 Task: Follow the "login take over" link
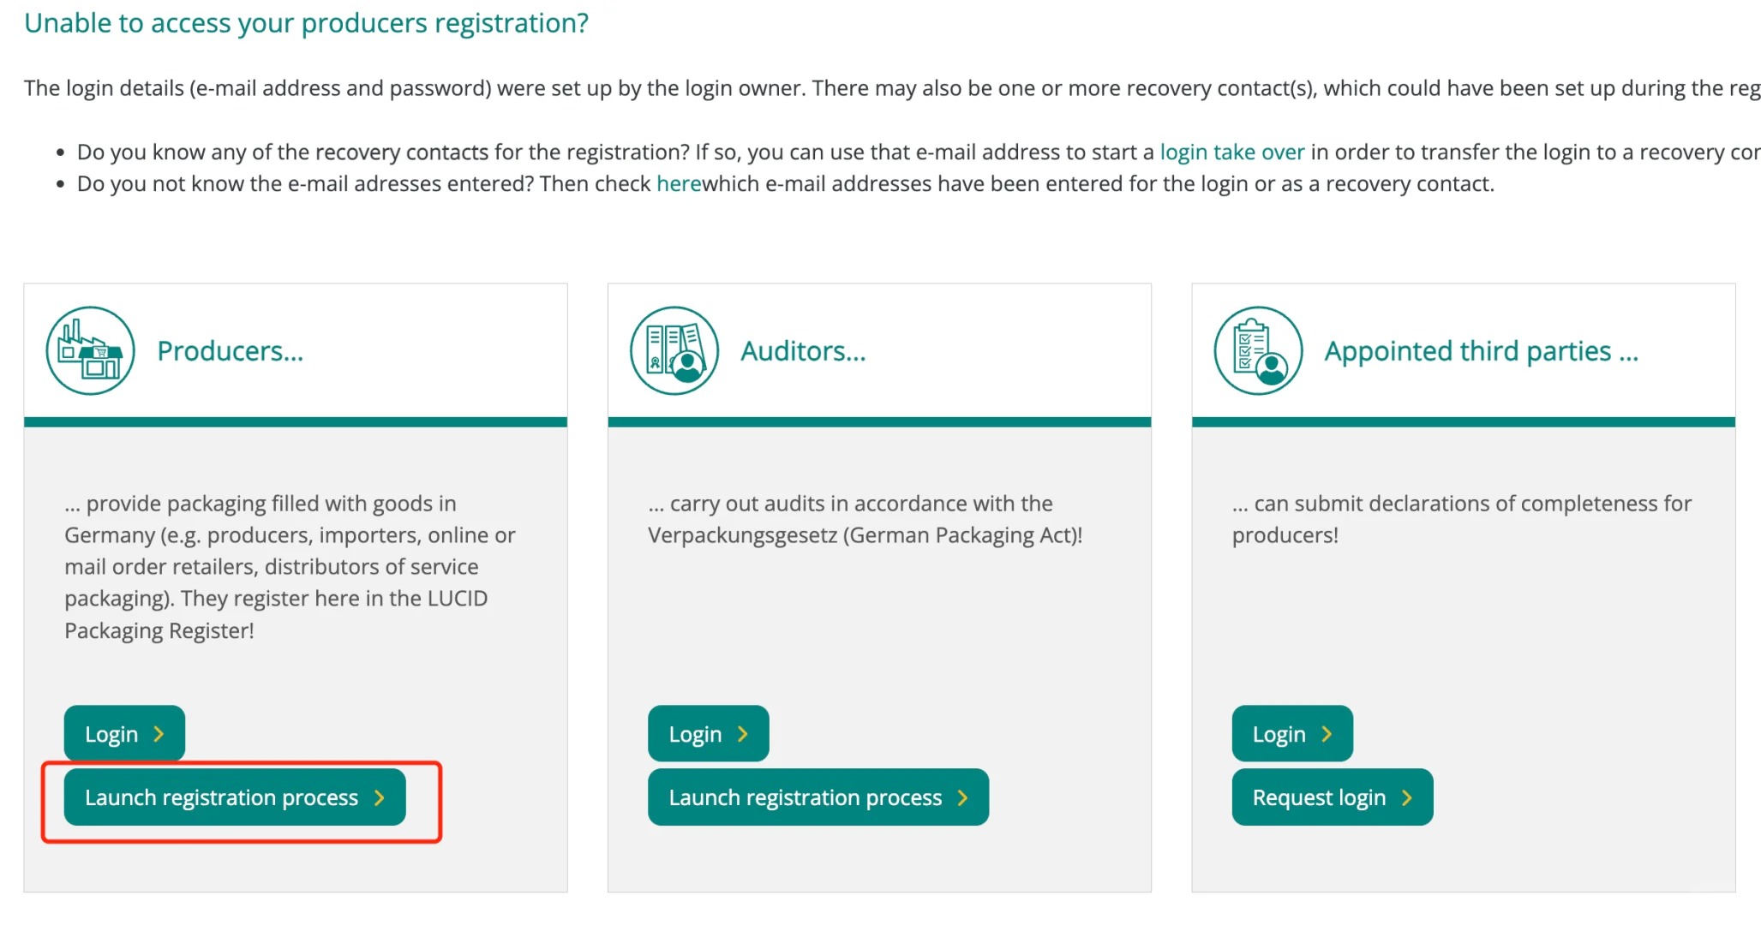[1231, 152]
